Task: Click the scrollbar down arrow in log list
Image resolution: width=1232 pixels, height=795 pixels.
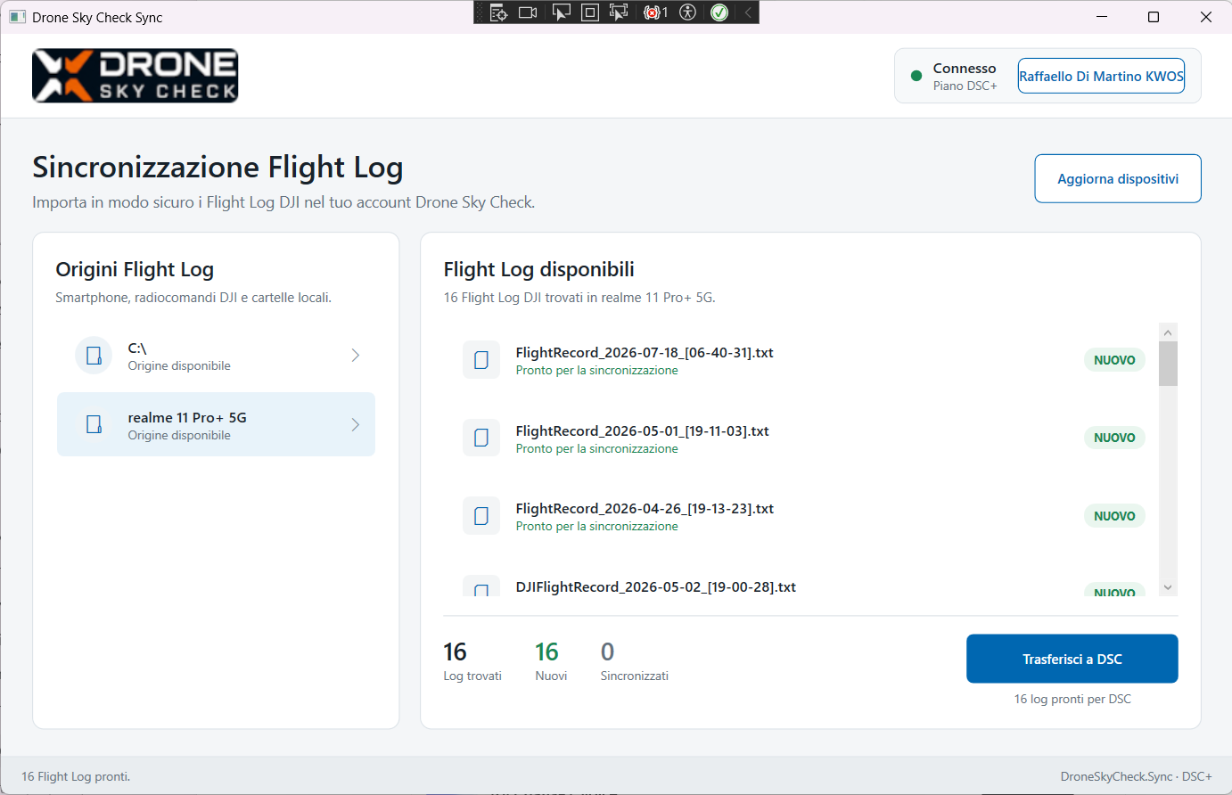Action: point(1168,587)
